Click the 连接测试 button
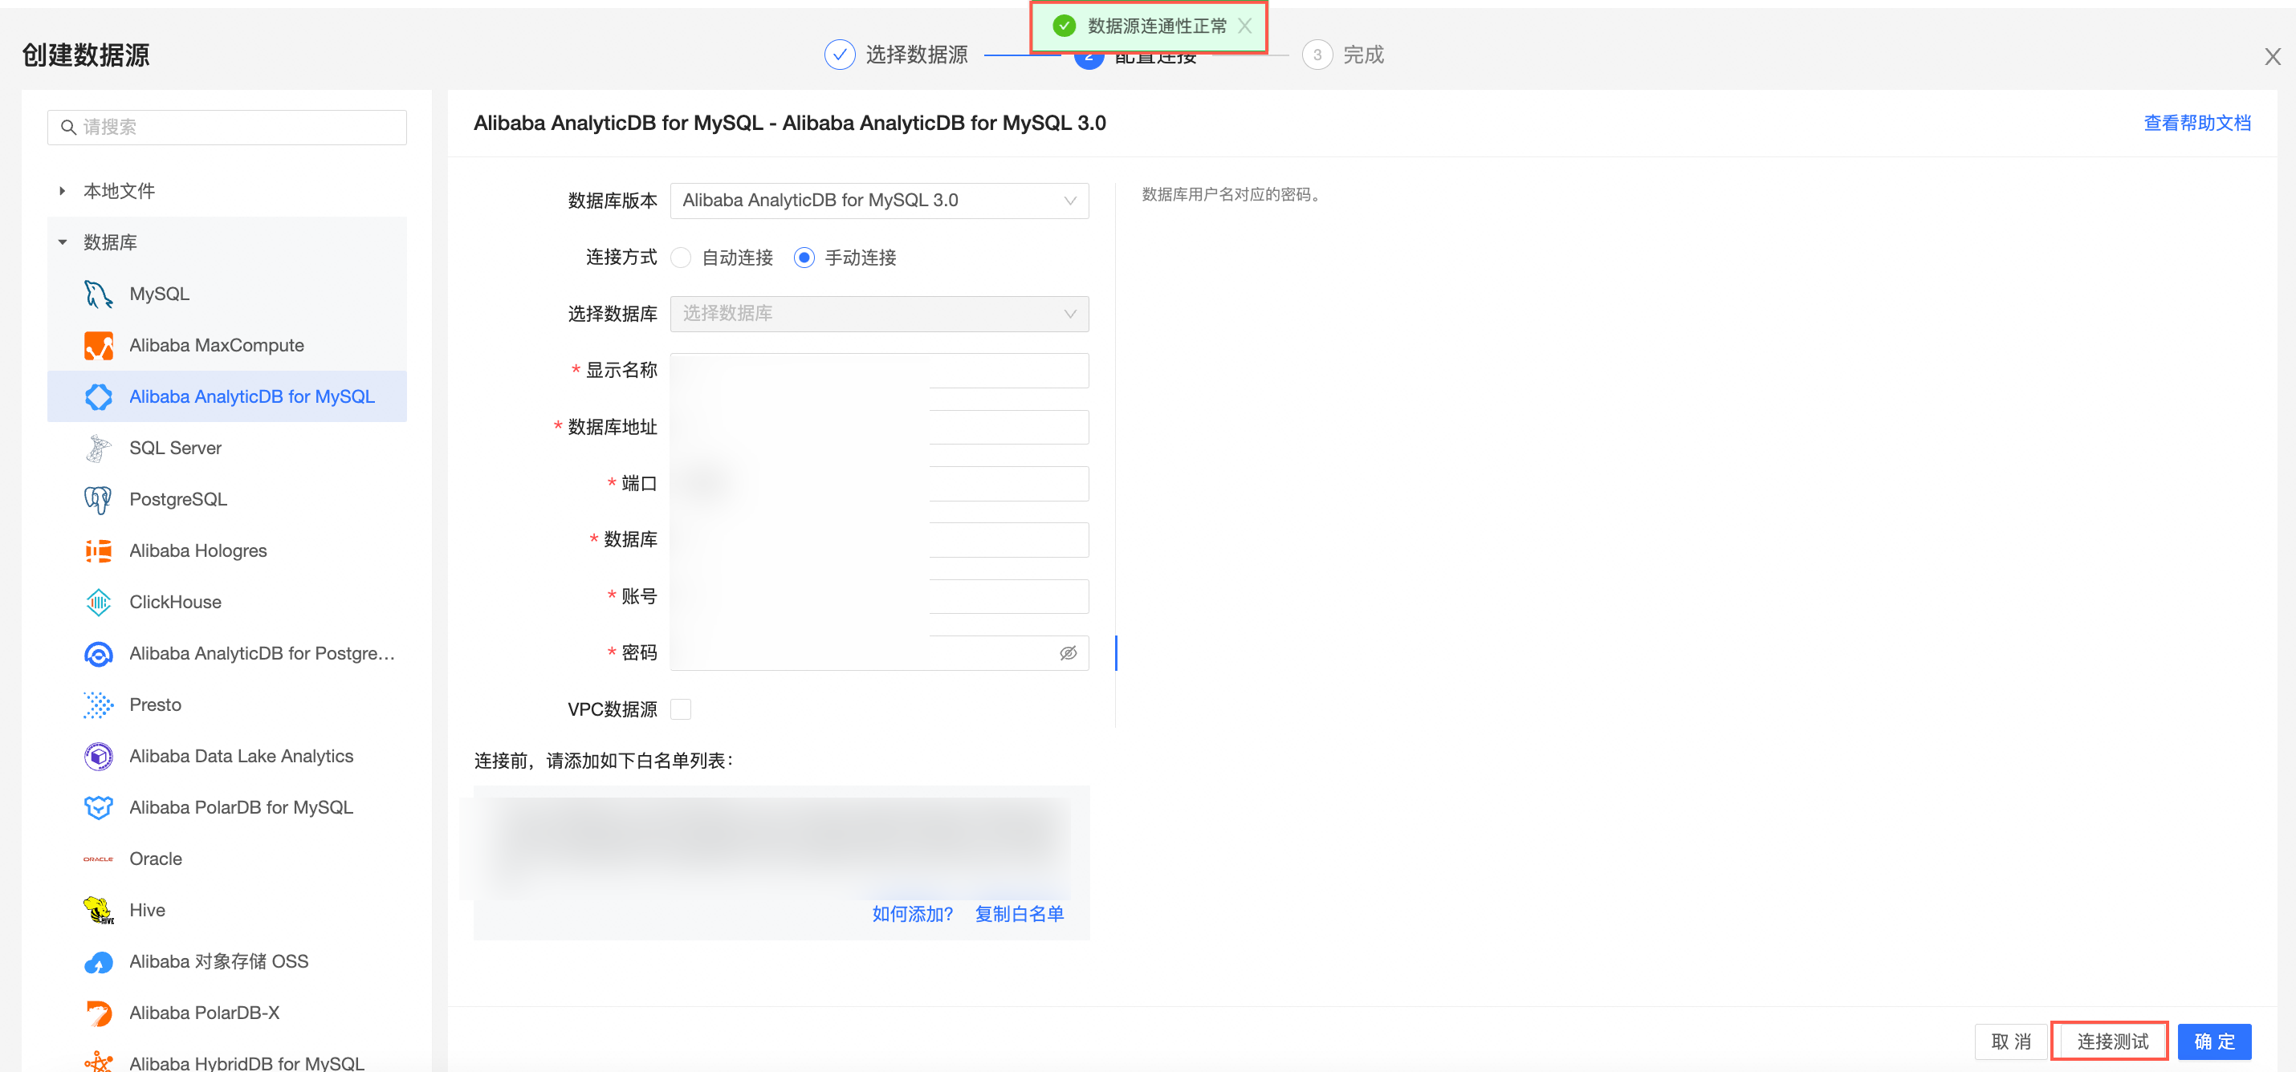Image resolution: width=2296 pixels, height=1072 pixels. [x=2109, y=1041]
